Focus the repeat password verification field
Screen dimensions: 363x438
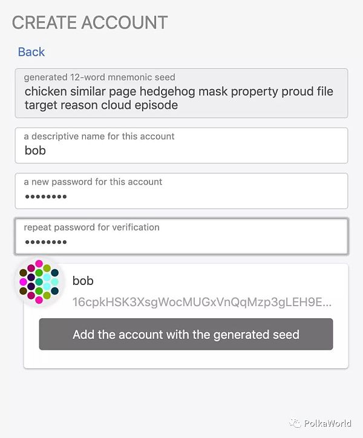click(x=181, y=242)
